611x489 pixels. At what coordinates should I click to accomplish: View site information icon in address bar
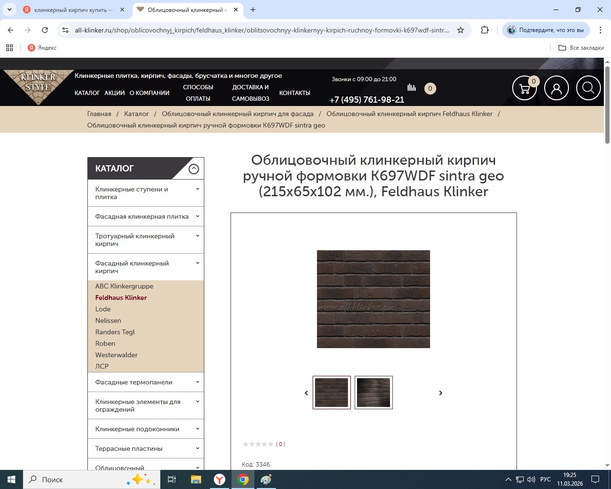65,30
